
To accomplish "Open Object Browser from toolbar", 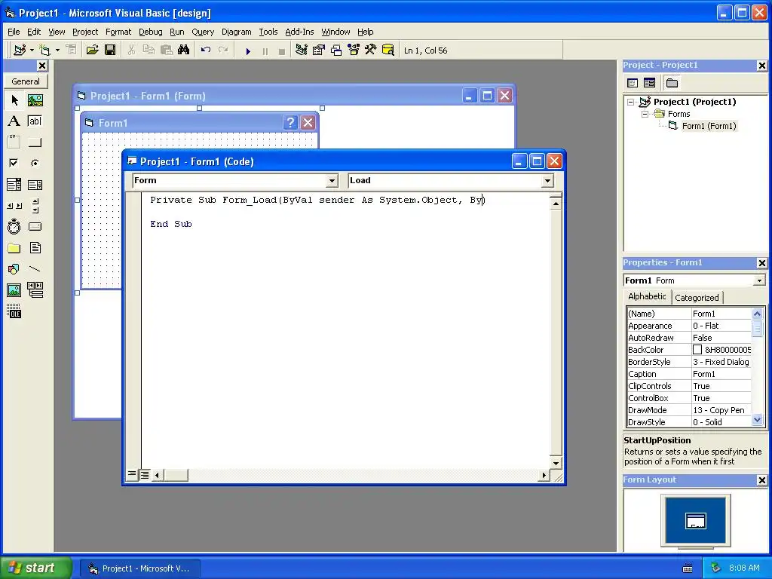I will (354, 51).
